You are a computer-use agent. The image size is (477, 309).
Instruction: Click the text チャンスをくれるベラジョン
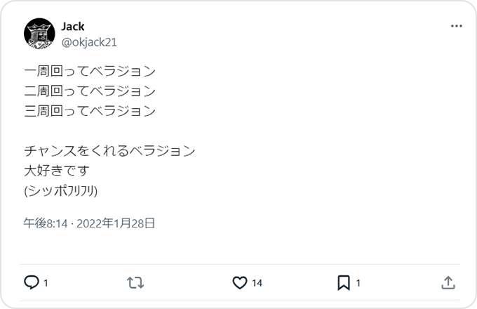[x=109, y=150]
